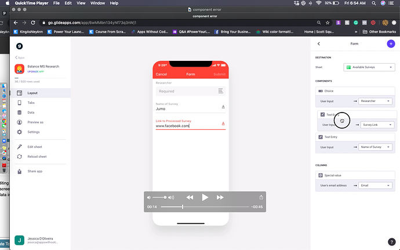This screenshot has width=400, height=250.
Task: Go back with the Form panel chevron
Action: coord(319,44)
